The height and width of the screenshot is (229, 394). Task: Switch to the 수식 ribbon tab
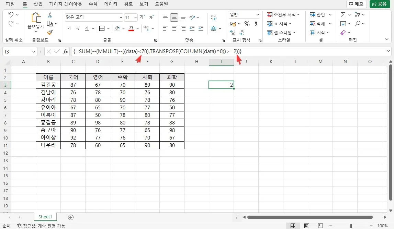click(x=93, y=4)
